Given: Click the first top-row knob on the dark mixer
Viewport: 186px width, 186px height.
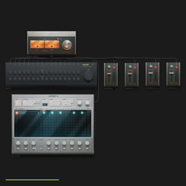Looking at the screenshot, I should click(11, 73).
